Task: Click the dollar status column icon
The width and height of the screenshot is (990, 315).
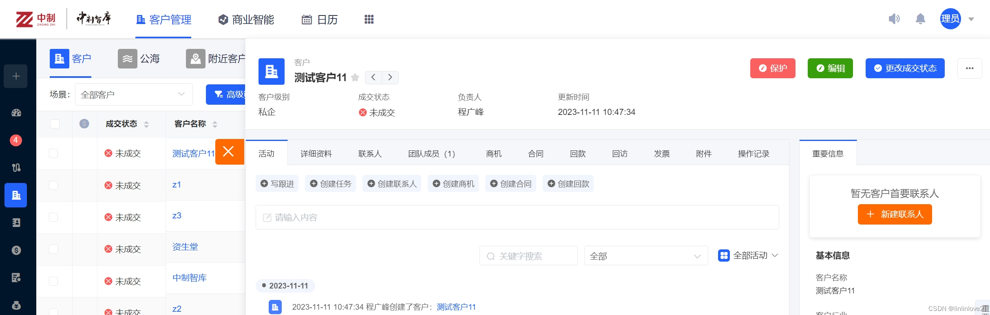Action: coord(84,124)
